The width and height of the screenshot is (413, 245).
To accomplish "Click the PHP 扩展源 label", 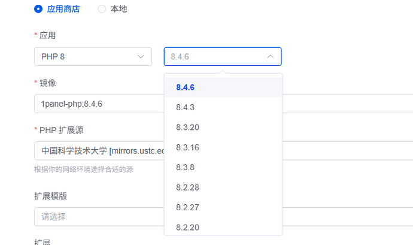I will (61, 130).
